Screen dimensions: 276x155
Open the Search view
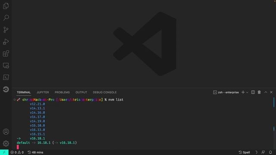[x=6, y=18]
